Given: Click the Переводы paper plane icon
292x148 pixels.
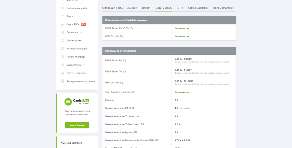Looking at the screenshot, I should 62,32.
